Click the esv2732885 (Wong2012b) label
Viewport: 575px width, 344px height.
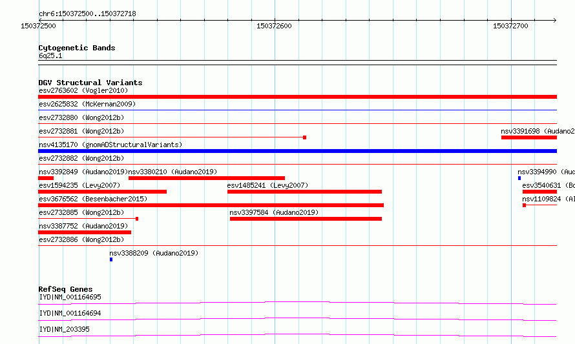click(81, 212)
